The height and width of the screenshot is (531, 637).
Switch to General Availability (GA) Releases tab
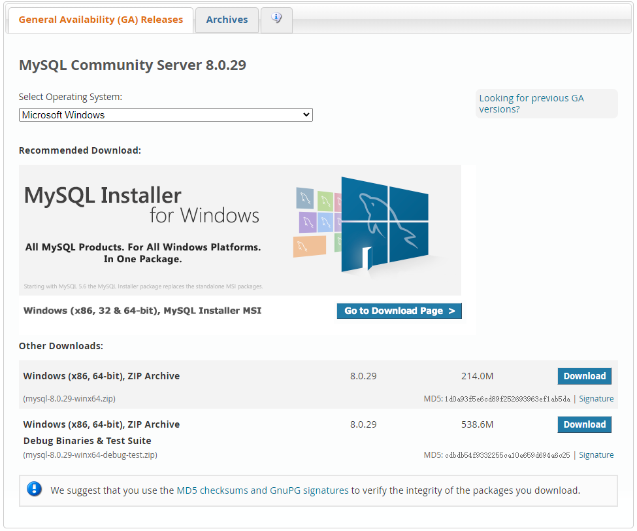coord(101,20)
